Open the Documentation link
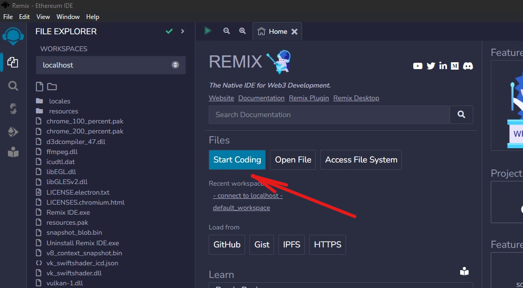523x288 pixels. [x=261, y=98]
